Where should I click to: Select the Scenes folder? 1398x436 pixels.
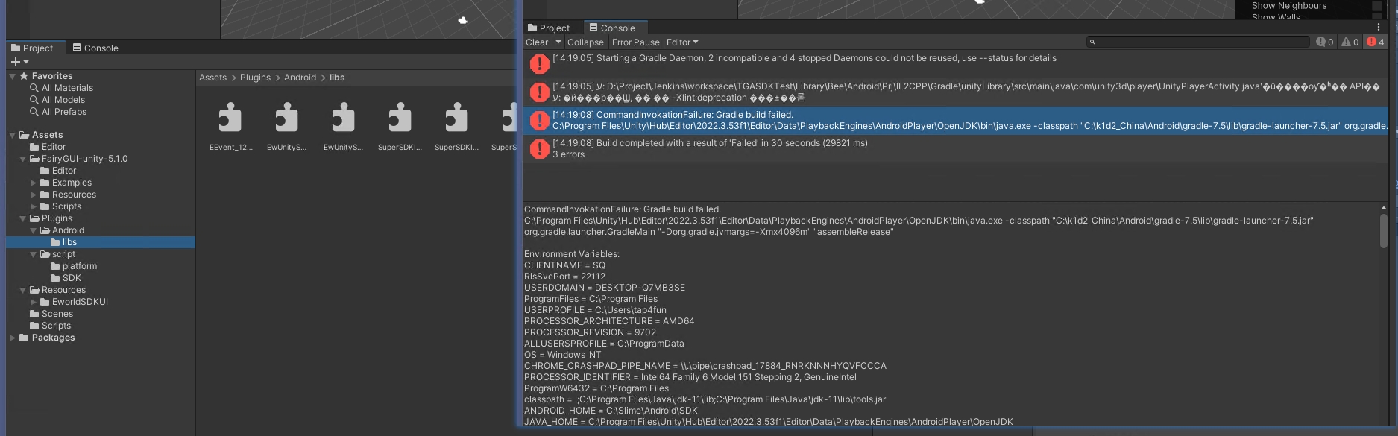51,314
